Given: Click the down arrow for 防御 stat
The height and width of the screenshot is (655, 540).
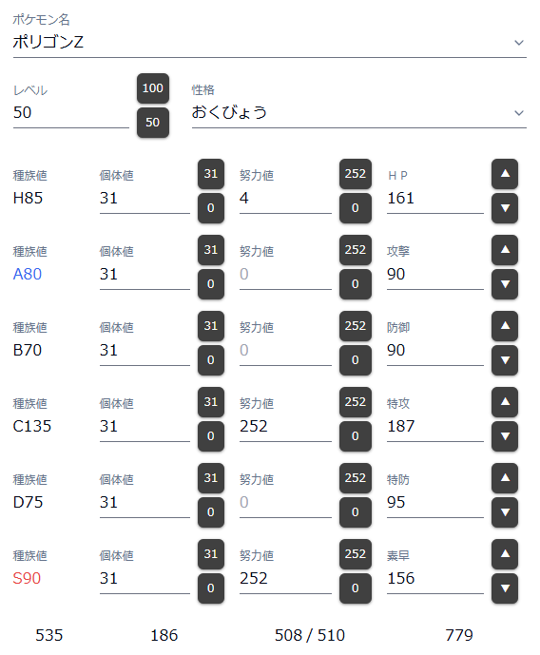Looking at the screenshot, I should pos(505,360).
